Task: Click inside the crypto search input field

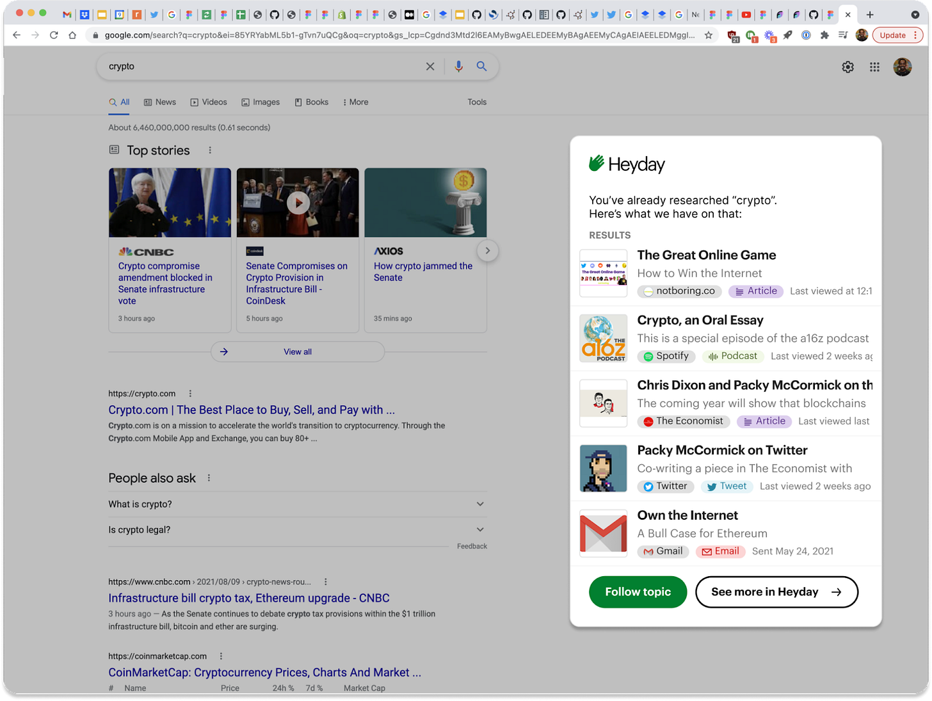Action: 262,67
